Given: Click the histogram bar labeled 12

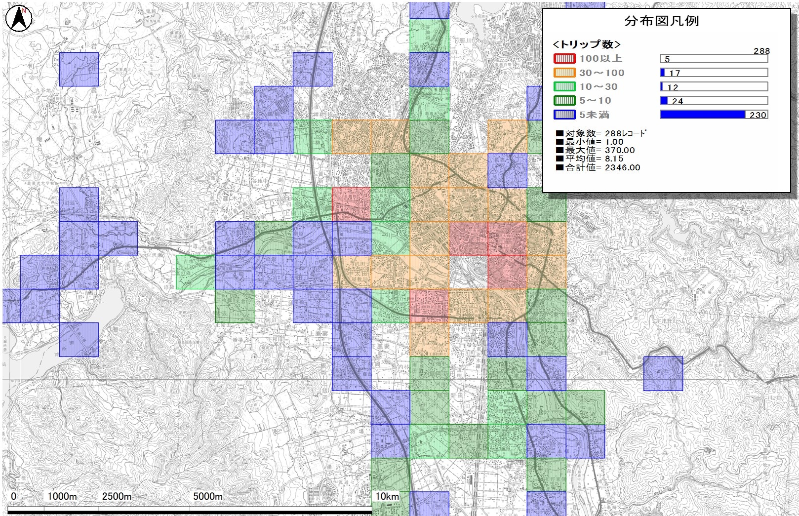Looking at the screenshot, I should point(662,87).
